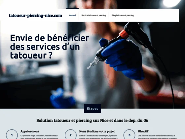Open Service tatoueur et piercing menu

93,15
